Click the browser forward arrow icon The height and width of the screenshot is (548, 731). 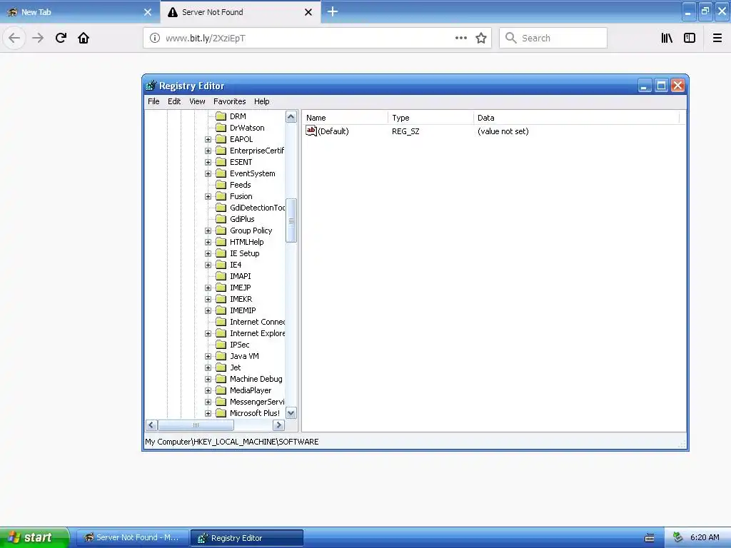point(38,39)
